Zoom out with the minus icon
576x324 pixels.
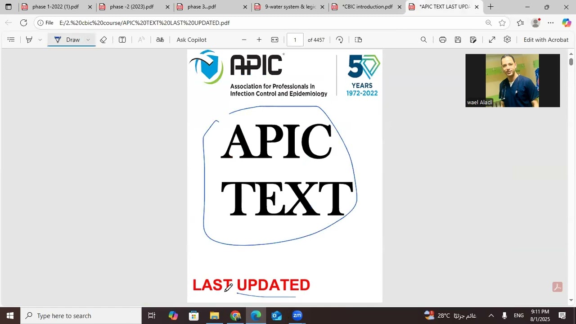(244, 40)
